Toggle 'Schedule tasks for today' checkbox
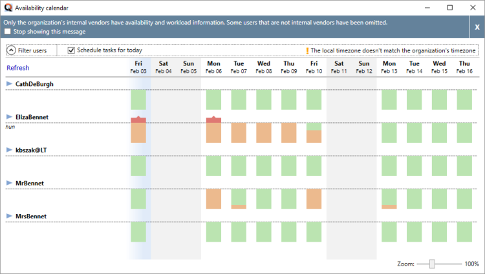 pos(71,50)
